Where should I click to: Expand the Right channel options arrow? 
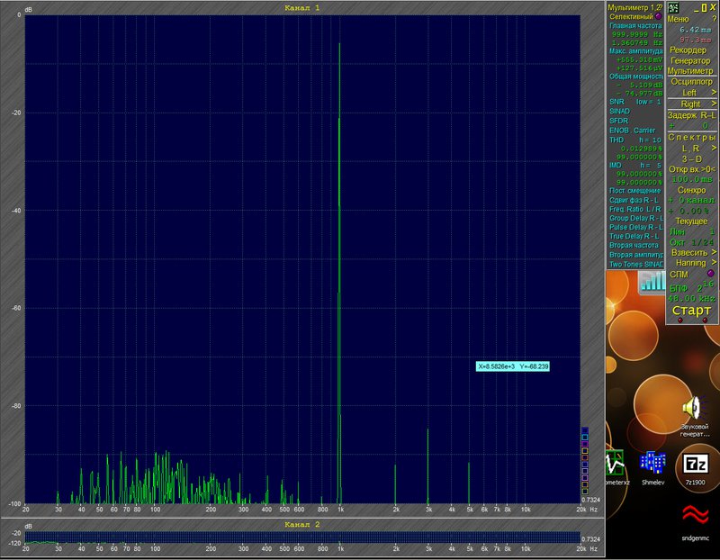coord(714,104)
